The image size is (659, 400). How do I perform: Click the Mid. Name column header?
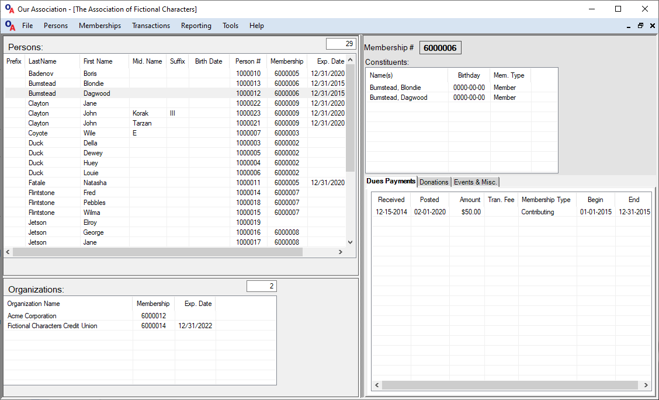[x=148, y=61]
